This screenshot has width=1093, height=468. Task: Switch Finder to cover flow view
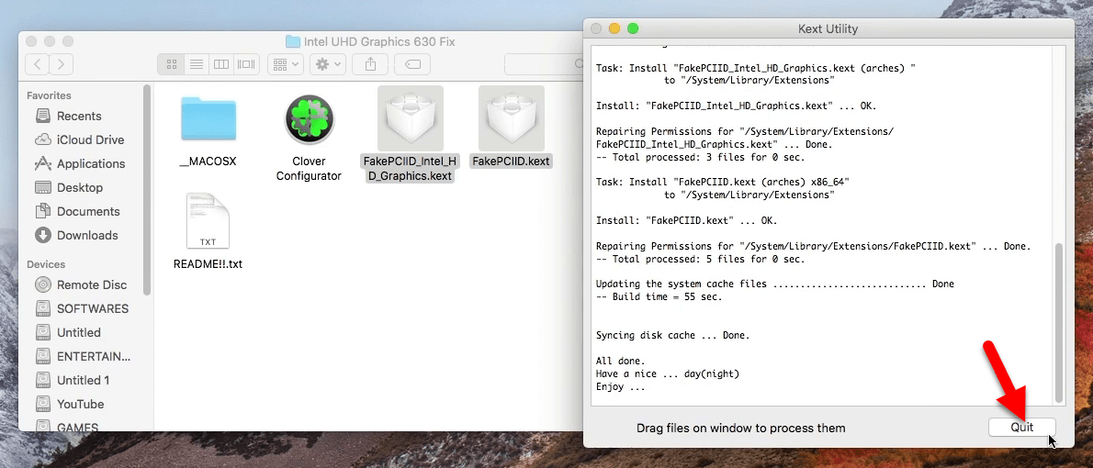[x=246, y=64]
